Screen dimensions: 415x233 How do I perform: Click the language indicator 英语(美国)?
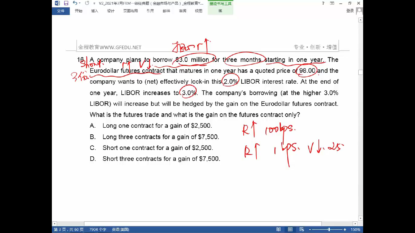(120, 229)
